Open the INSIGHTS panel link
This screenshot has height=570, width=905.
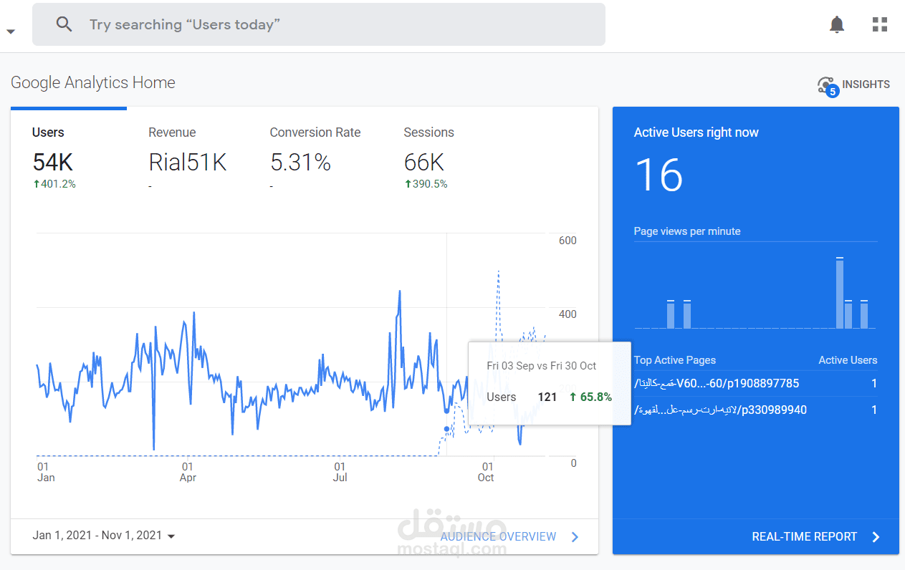click(x=866, y=84)
